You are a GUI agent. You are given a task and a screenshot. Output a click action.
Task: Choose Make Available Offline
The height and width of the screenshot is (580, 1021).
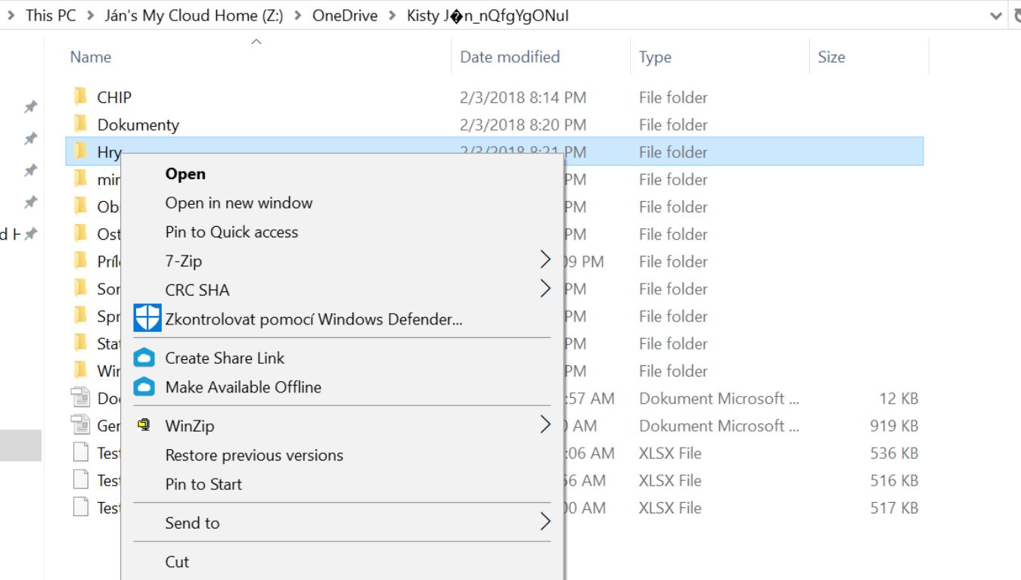[x=243, y=387]
